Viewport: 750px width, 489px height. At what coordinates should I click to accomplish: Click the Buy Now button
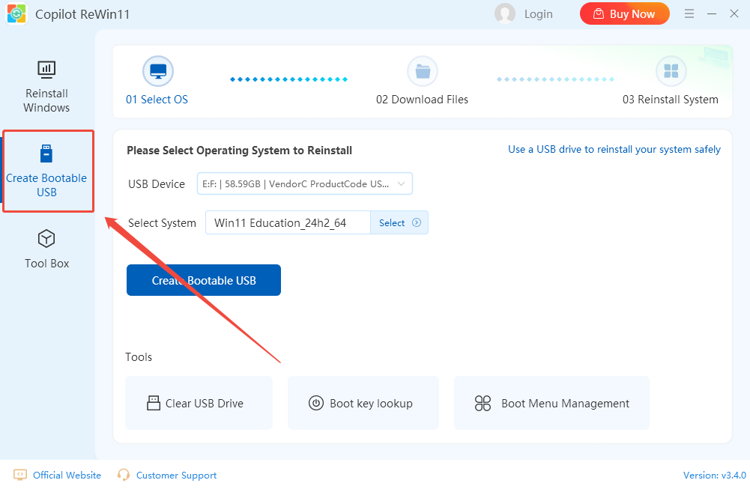tap(625, 13)
